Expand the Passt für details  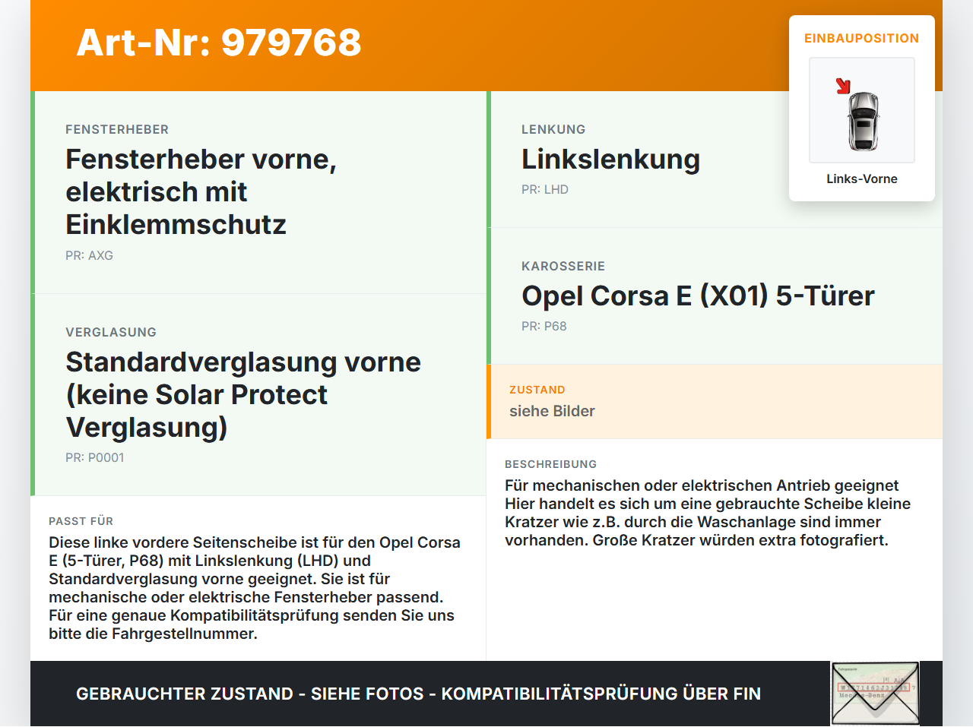click(x=81, y=521)
